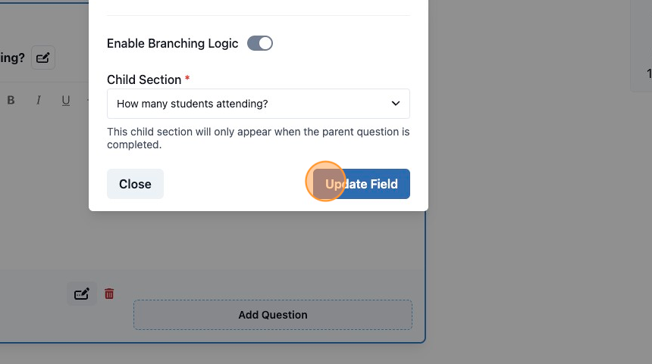Viewport: 652px width, 364px height.
Task: Click the chevron arrow in Child Section field
Action: click(396, 104)
